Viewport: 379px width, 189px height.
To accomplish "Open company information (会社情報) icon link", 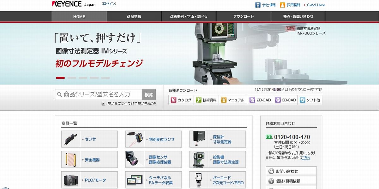I will [x=258, y=5].
